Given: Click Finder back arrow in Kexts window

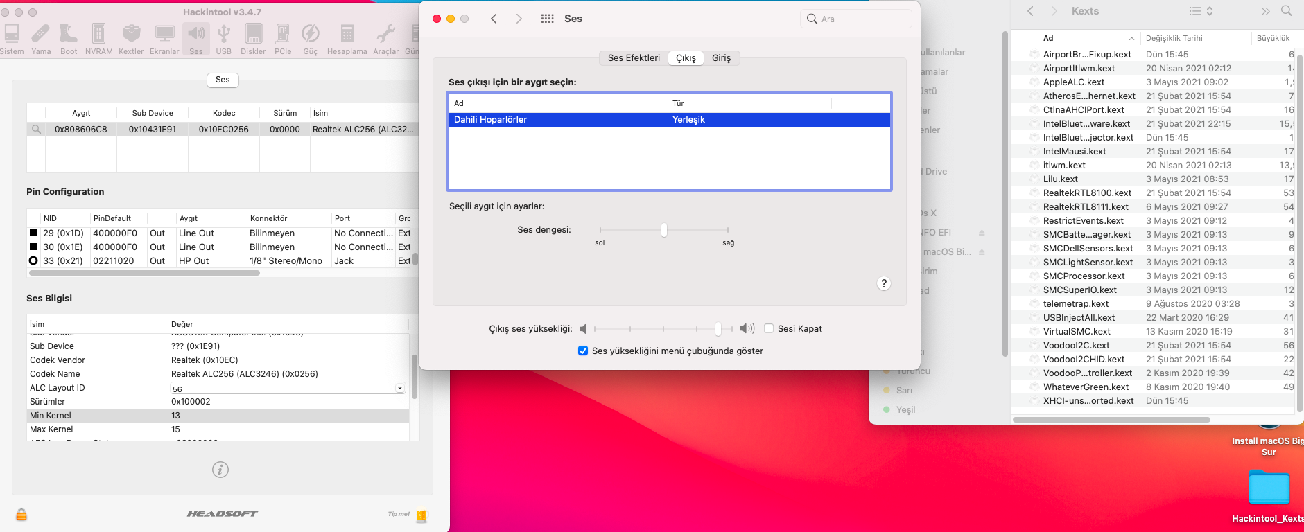Looking at the screenshot, I should pos(1031,11).
